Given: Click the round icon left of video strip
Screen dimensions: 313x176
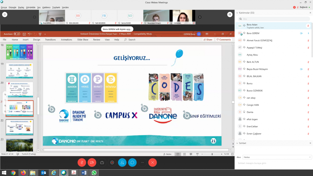Looking at the screenshot, I should point(5,14).
